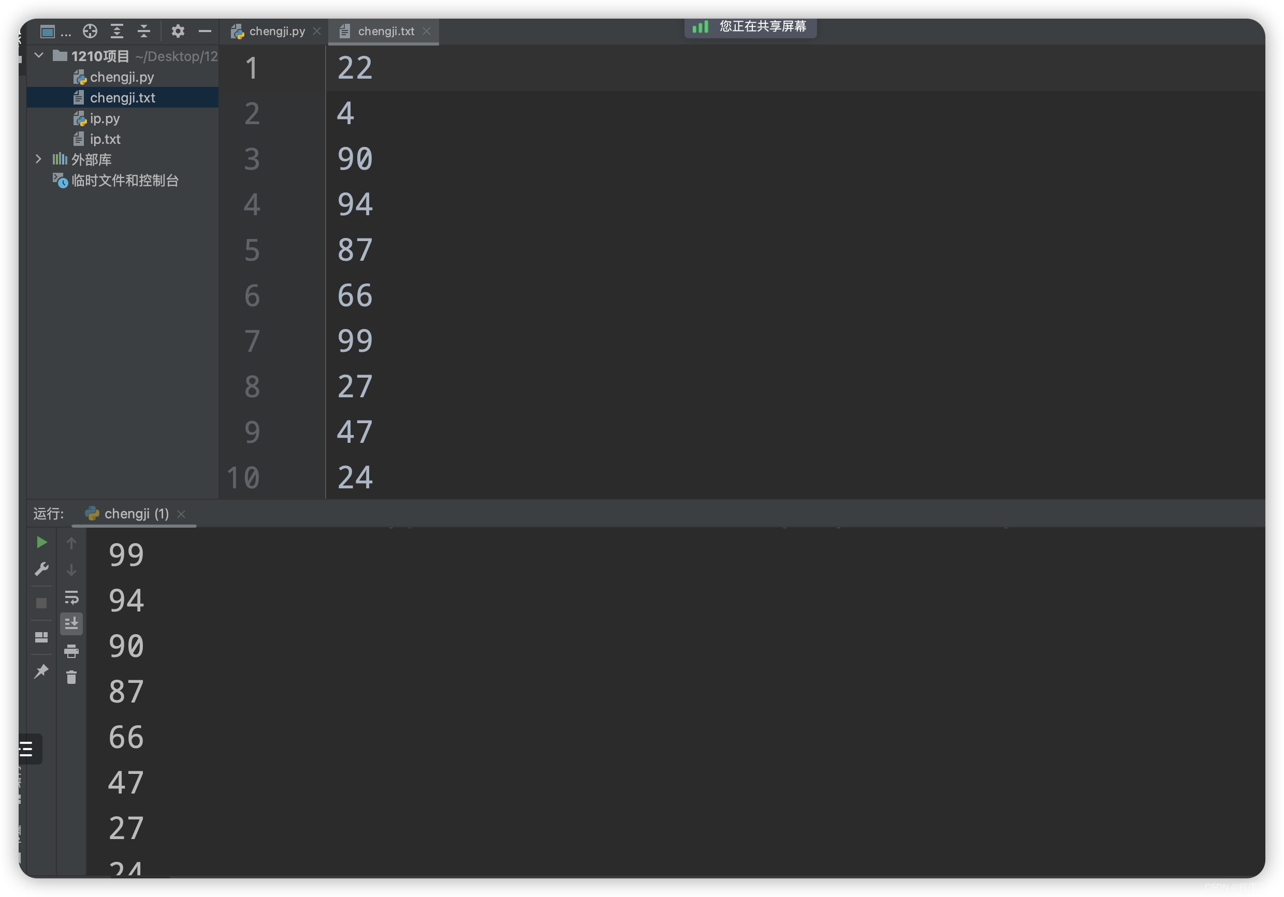1284x897 pixels.
Task: Pin the run tab icon
Action: (41, 671)
